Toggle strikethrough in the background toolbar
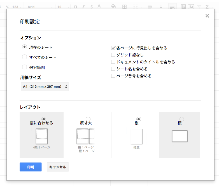 click(x=92, y=7)
